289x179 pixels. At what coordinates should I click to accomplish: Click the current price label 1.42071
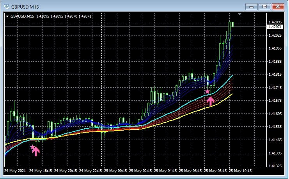click(275, 27)
